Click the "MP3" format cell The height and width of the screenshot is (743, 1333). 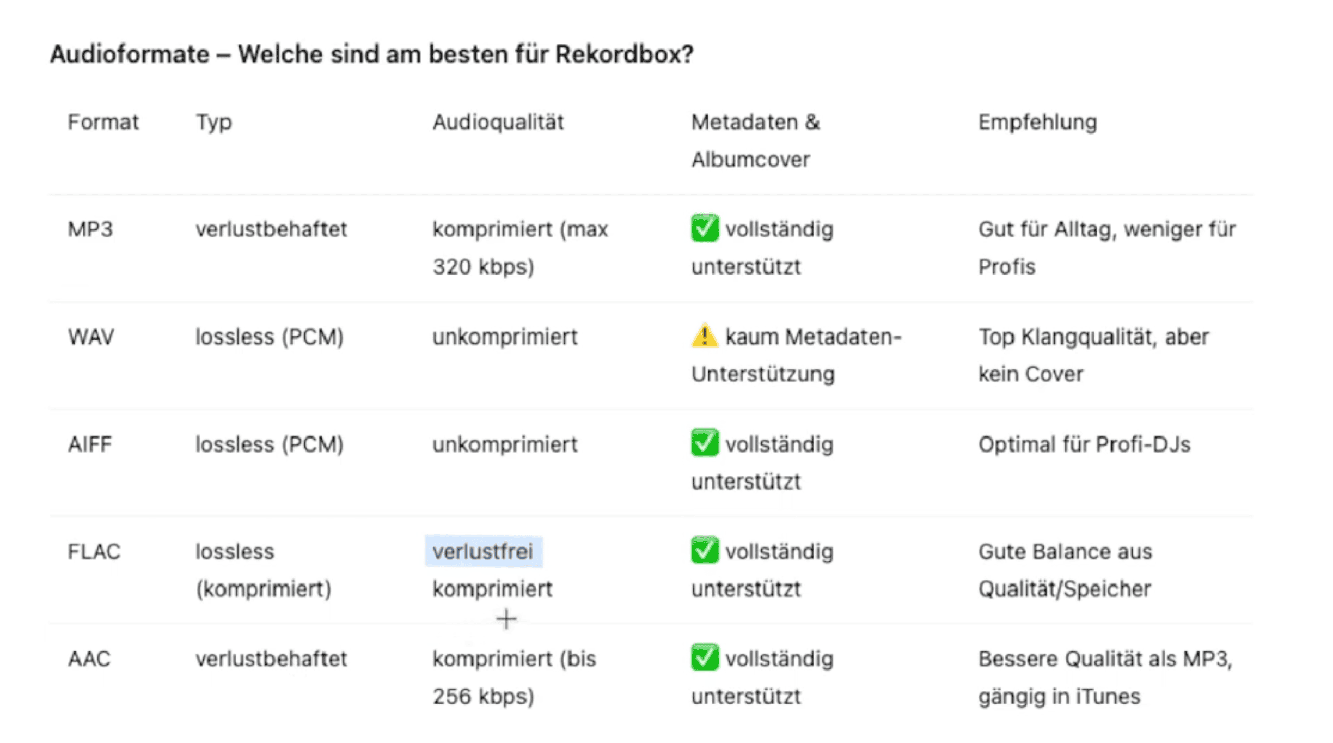(x=90, y=229)
